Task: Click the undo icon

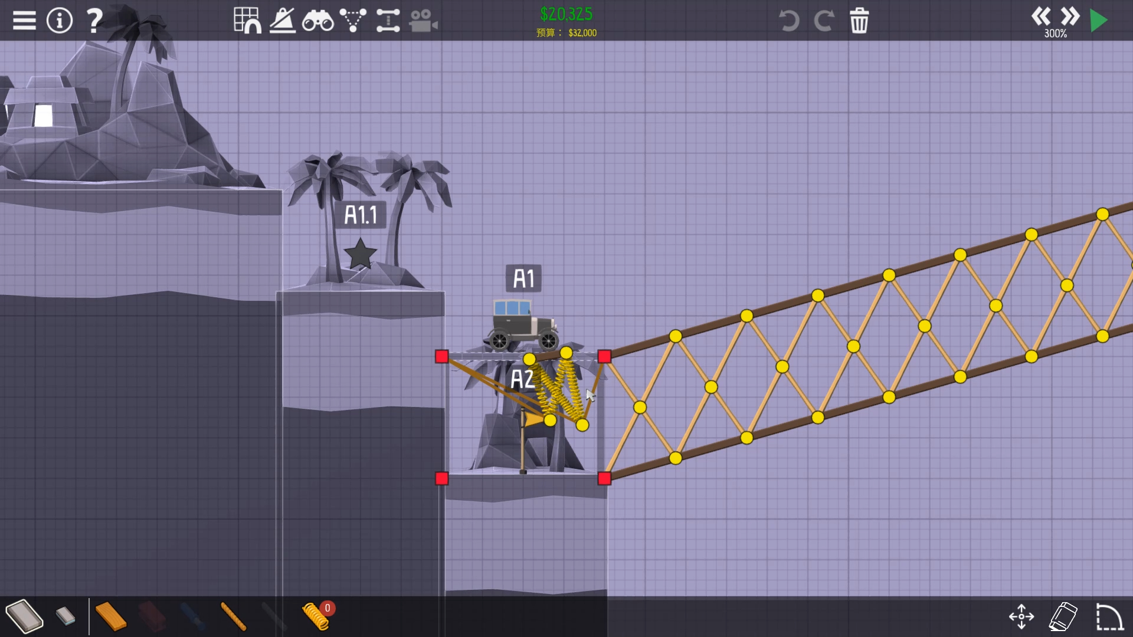Action: pos(790,21)
